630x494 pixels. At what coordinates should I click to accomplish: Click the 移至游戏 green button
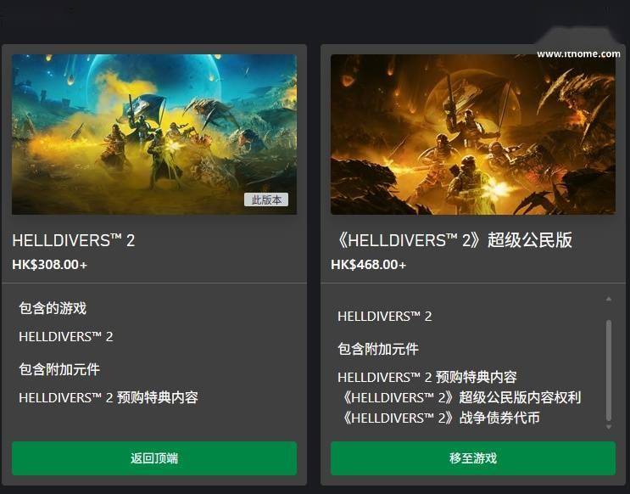(473, 458)
